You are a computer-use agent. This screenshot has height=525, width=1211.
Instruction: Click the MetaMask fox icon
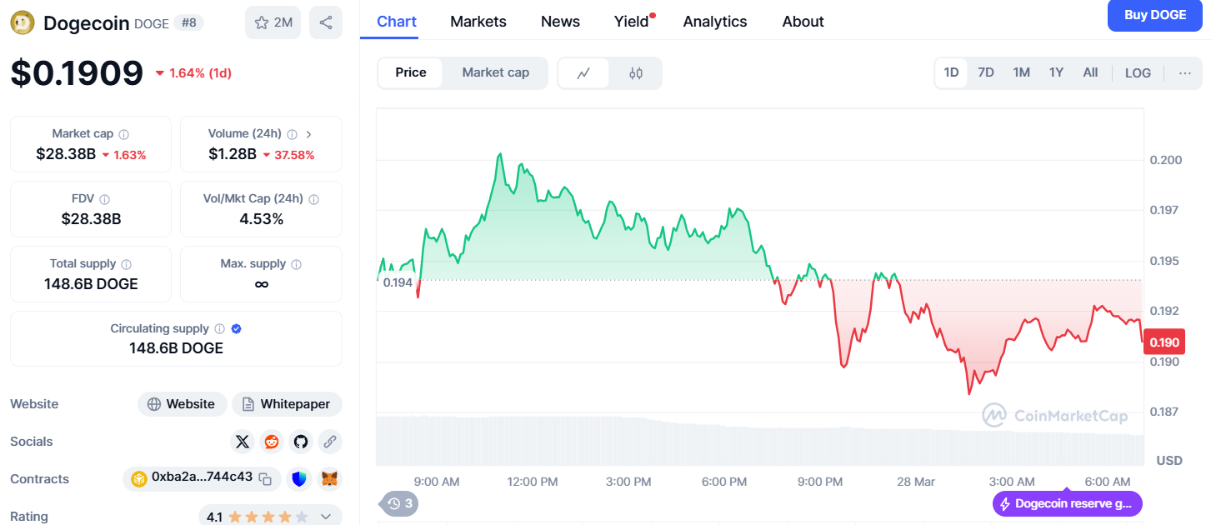[x=331, y=479]
